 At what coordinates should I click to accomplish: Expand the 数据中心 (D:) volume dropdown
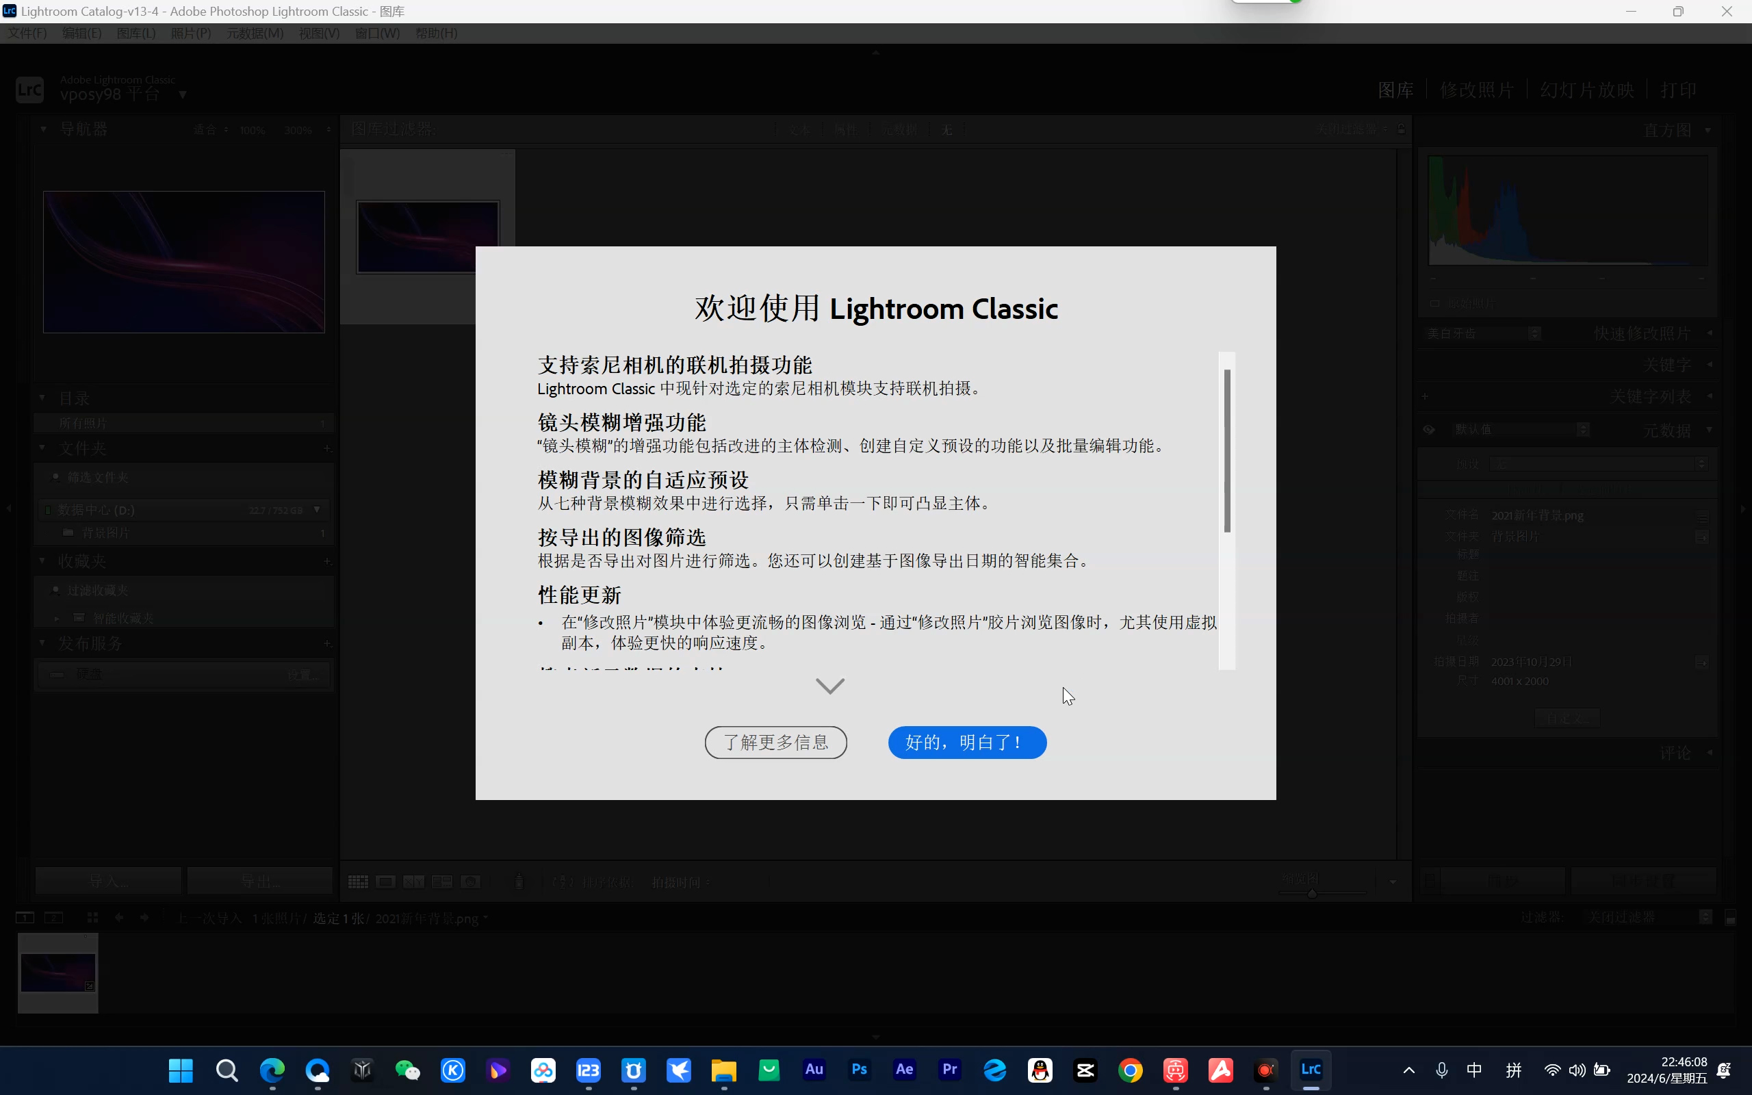[317, 510]
